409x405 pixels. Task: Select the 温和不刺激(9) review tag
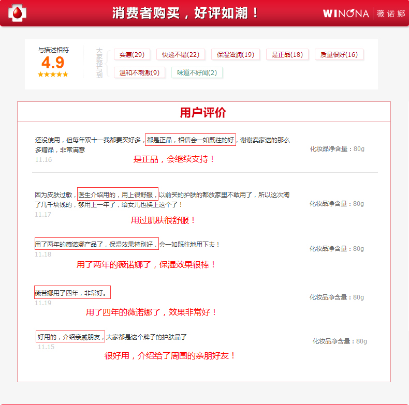pyautogui.click(x=139, y=72)
